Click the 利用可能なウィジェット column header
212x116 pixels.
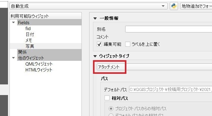coord(46,16)
